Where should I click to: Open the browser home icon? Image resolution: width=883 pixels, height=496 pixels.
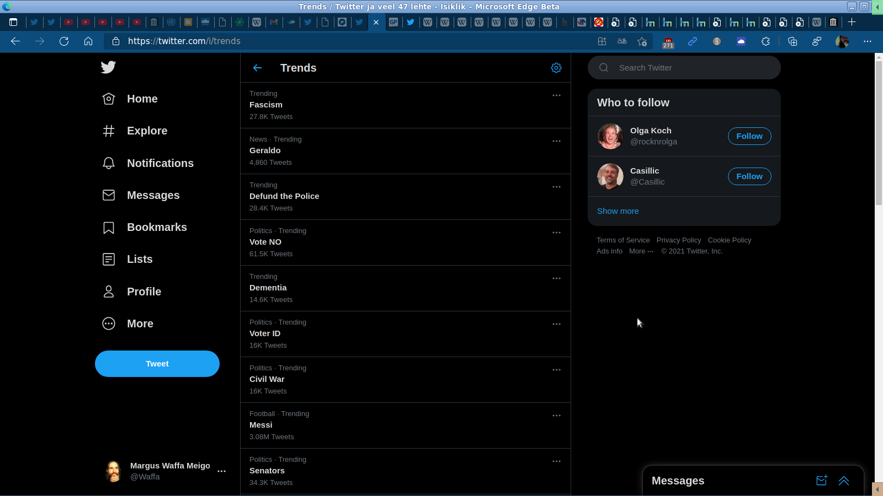88,41
